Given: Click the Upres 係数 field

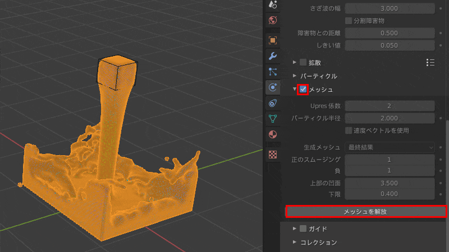Looking at the screenshot, I should (x=390, y=106).
